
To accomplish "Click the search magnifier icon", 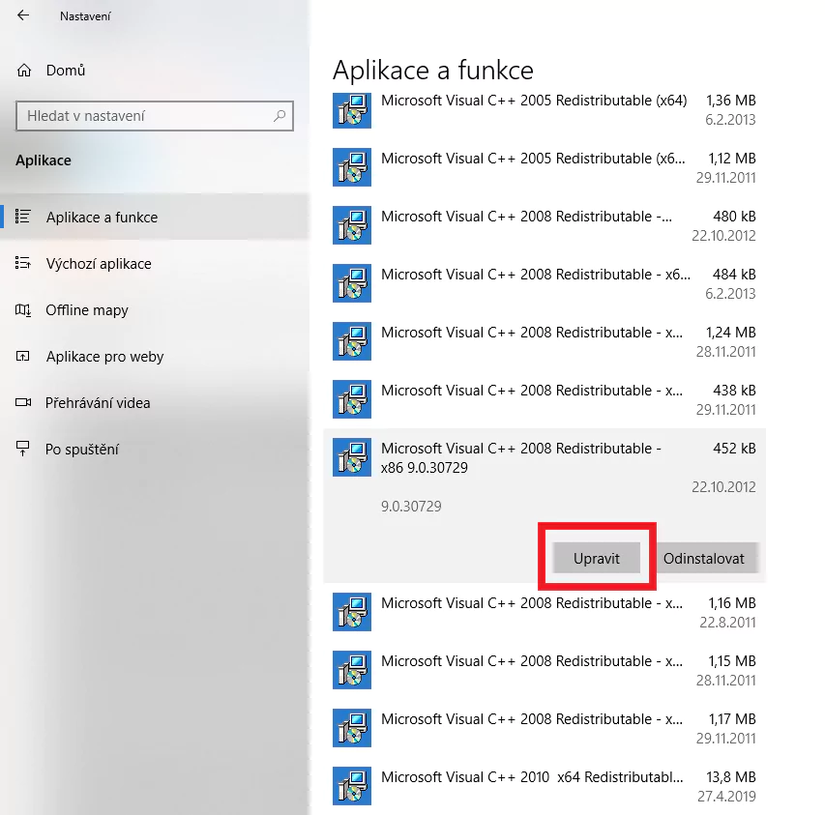I will tap(280, 116).
